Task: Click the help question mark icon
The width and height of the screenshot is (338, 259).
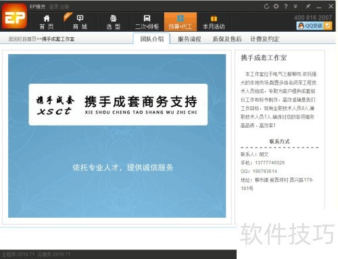Action: click(x=286, y=6)
